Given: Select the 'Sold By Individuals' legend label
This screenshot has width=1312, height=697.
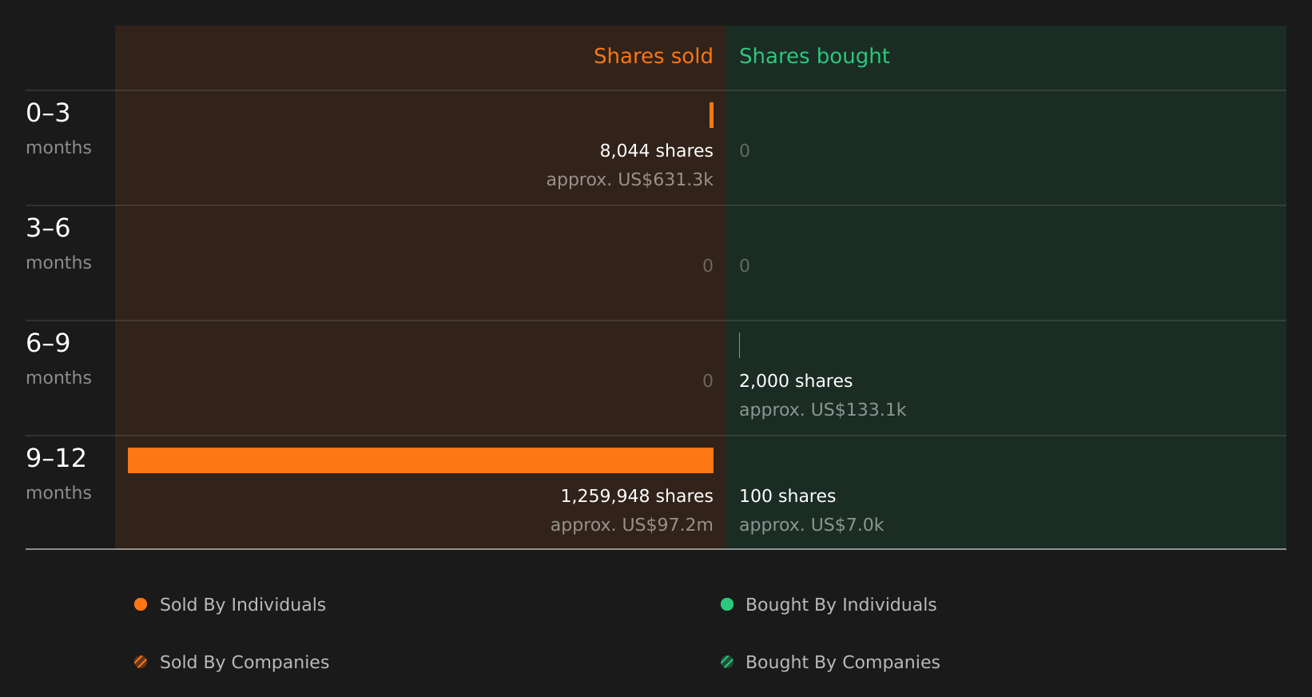Looking at the screenshot, I should pos(243,604).
